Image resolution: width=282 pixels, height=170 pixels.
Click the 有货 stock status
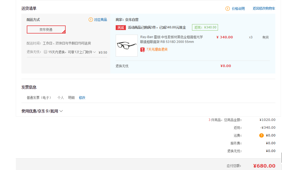(x=265, y=37)
